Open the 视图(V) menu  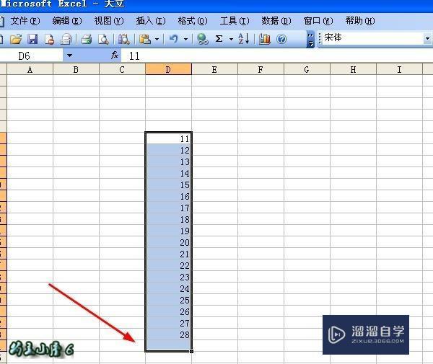pos(109,21)
